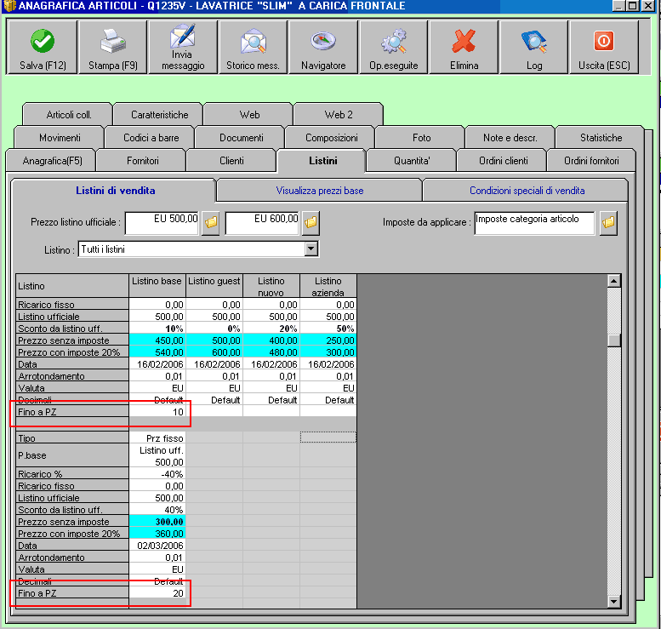Viewport: 661px width, 629px height.
Task: Switch to Articoli coll. tab
Action: tap(68, 114)
